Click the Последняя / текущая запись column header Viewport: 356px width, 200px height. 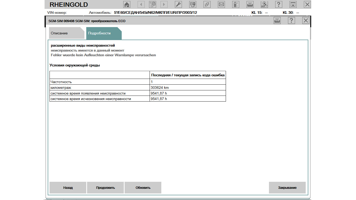(188, 75)
